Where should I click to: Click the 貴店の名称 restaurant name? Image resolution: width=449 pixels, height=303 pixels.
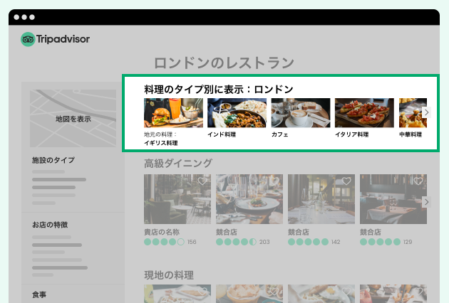click(162, 232)
